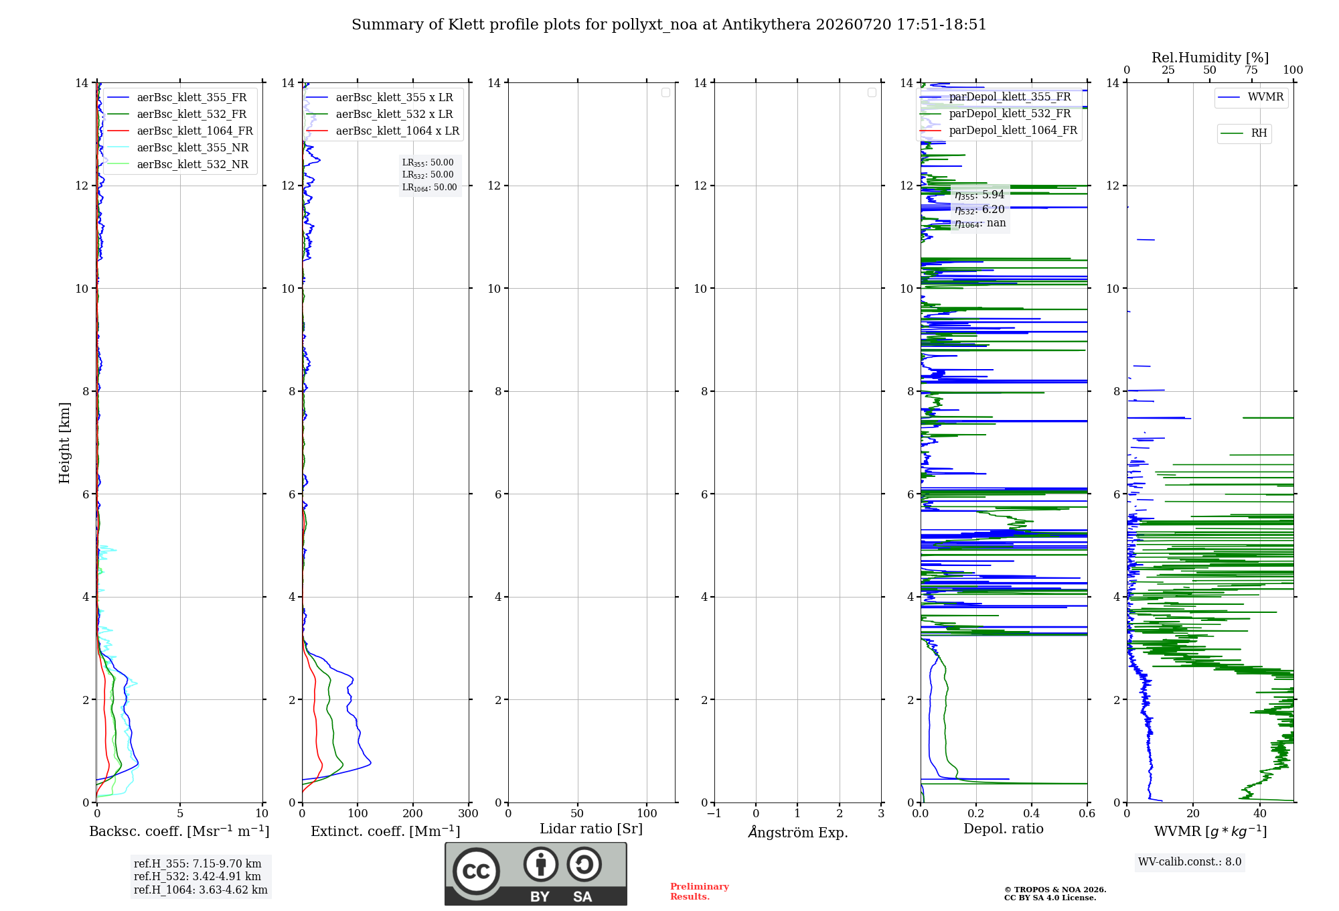The width and height of the screenshot is (1339, 911).
Task: Click the aerBsc_klett_532_NR legend entry
Action: (x=177, y=164)
